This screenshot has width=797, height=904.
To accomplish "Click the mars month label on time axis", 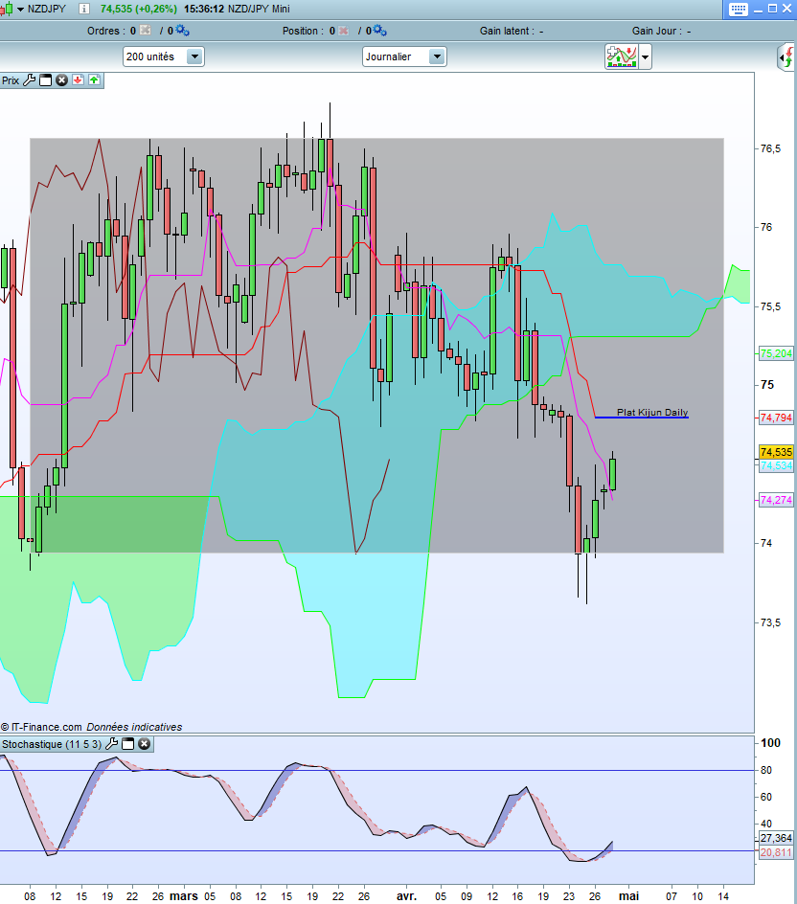I will (183, 896).
